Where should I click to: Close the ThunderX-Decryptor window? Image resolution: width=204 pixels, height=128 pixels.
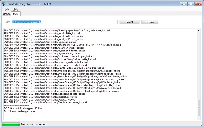point(198,4)
